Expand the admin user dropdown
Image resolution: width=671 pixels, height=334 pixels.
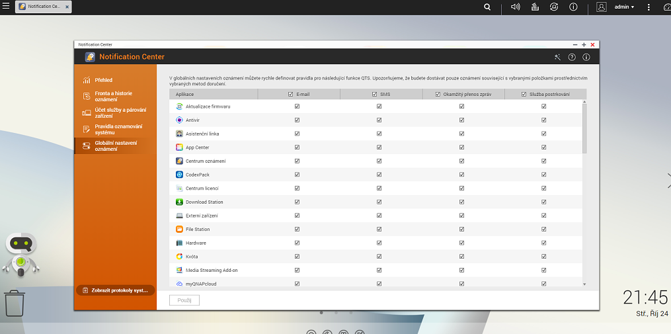(x=624, y=7)
